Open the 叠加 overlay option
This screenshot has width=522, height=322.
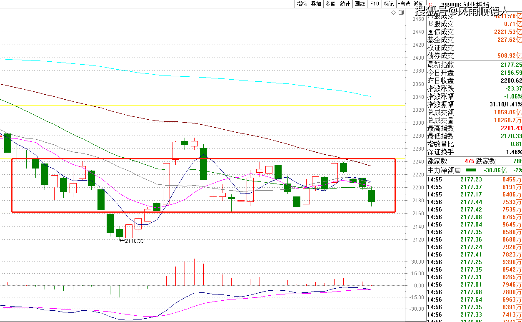point(316,4)
